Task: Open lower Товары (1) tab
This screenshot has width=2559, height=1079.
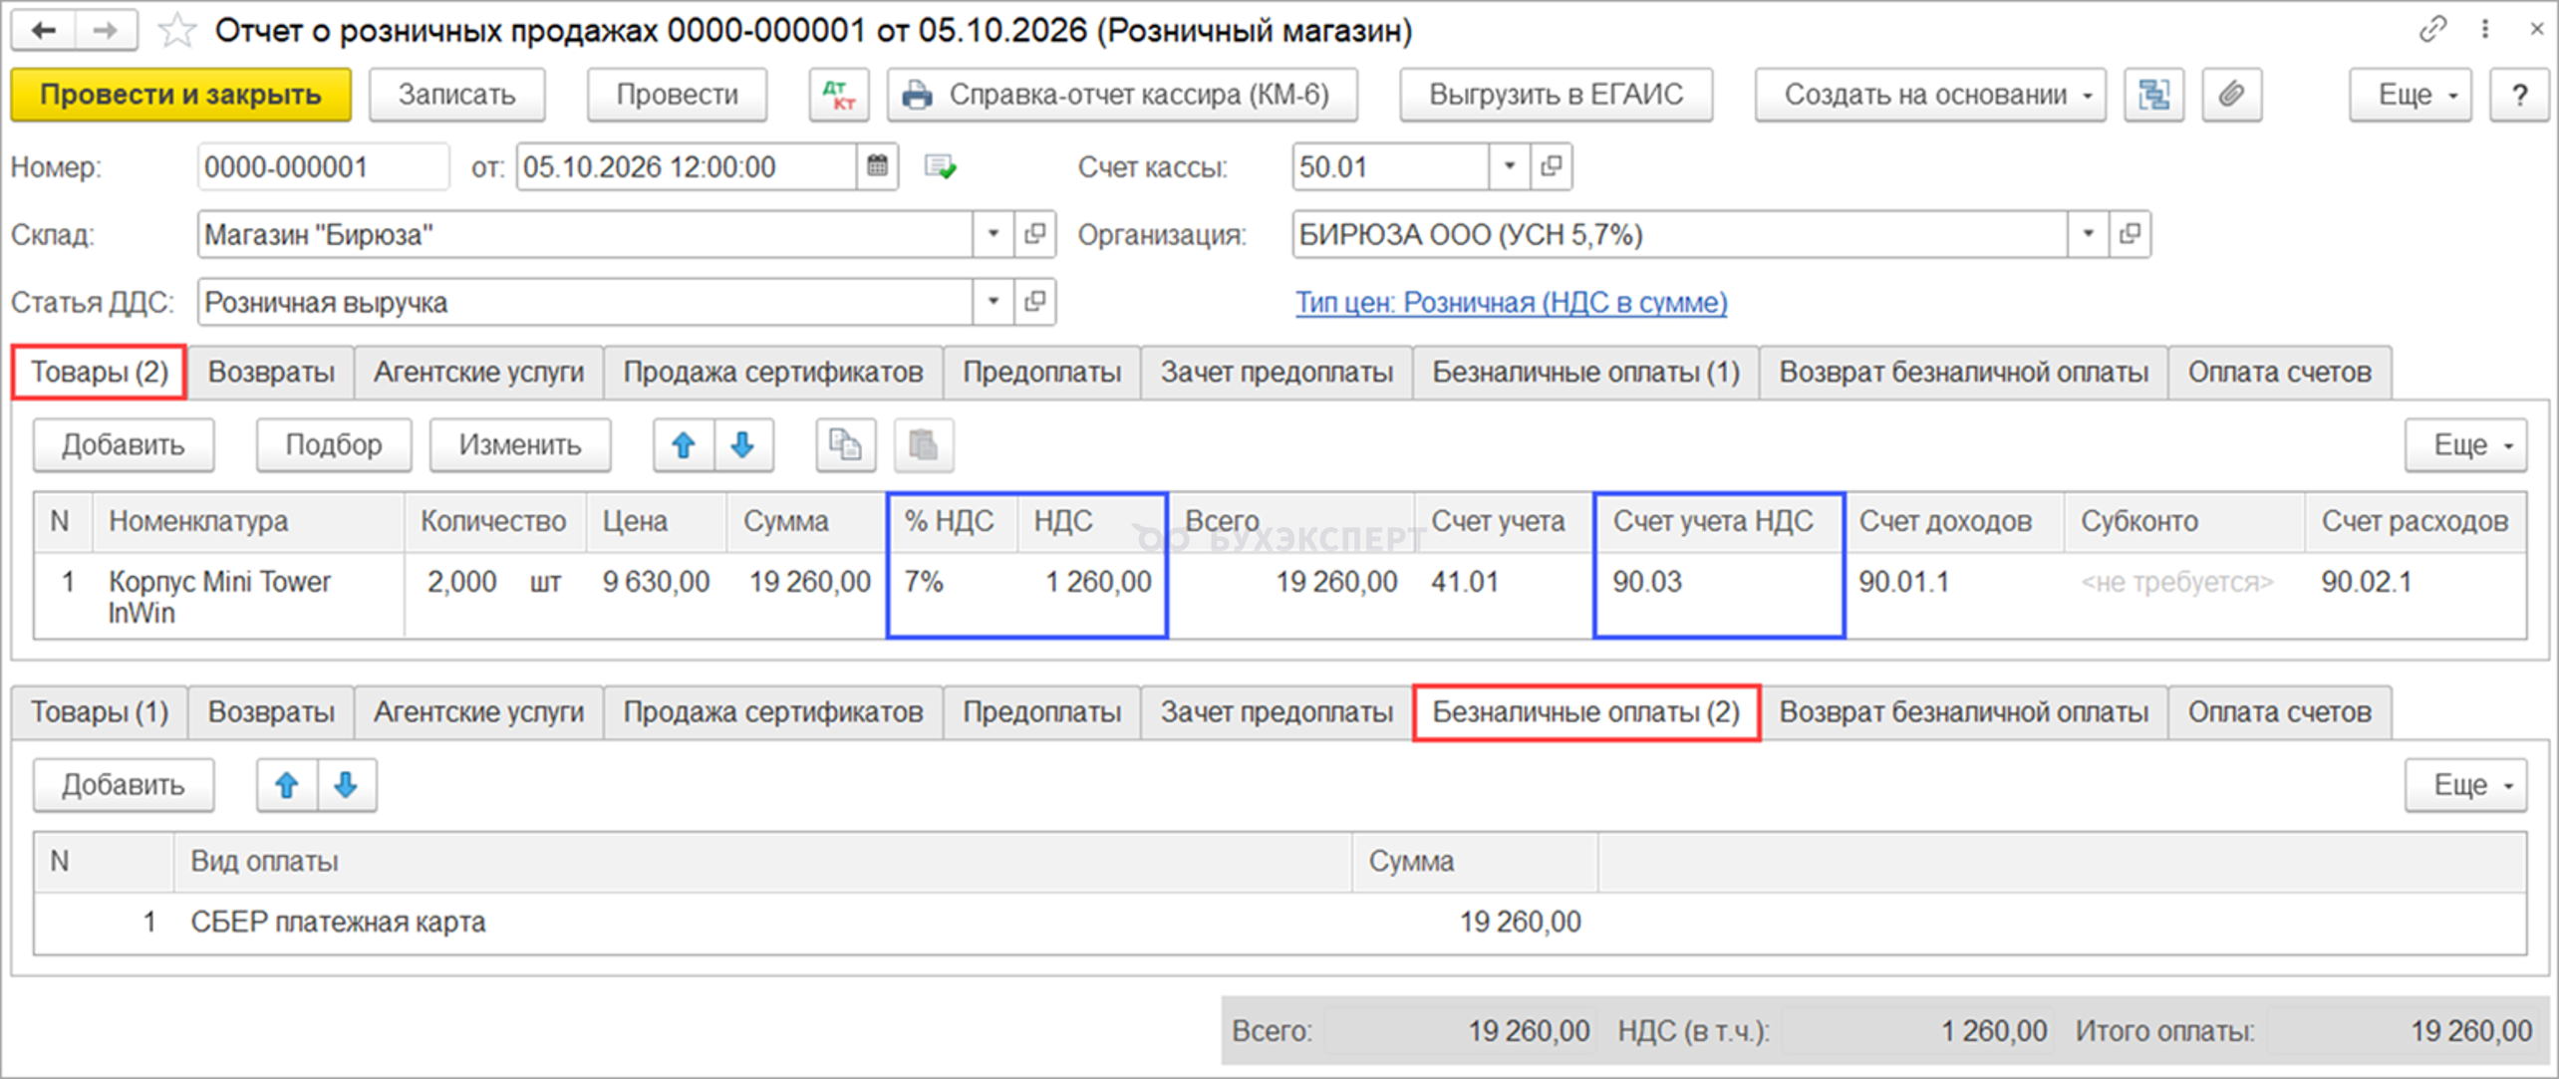Action: [99, 712]
